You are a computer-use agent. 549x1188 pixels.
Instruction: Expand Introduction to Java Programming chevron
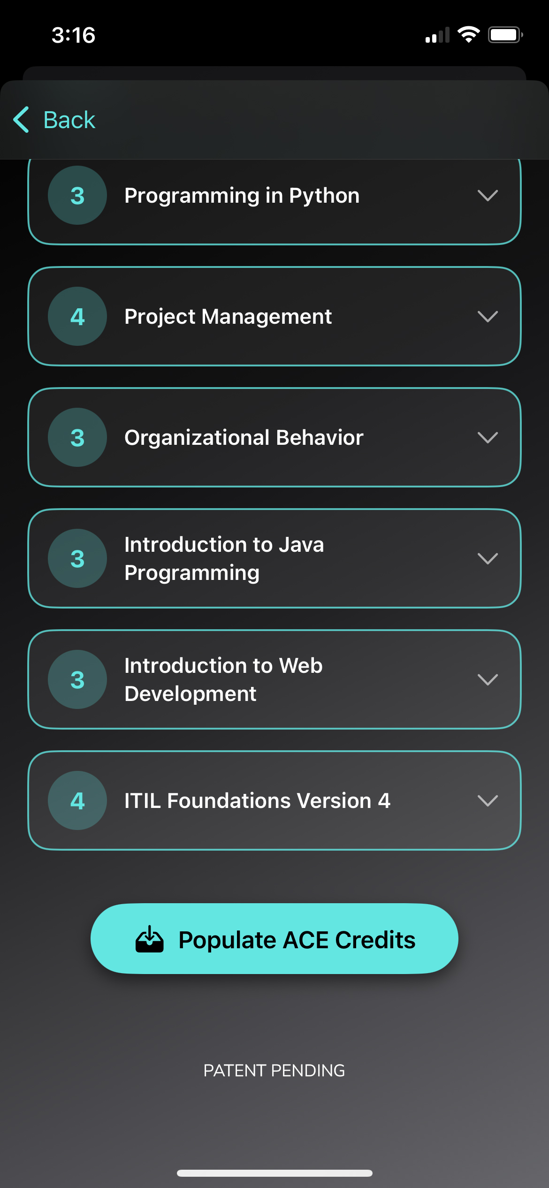pyautogui.click(x=488, y=558)
